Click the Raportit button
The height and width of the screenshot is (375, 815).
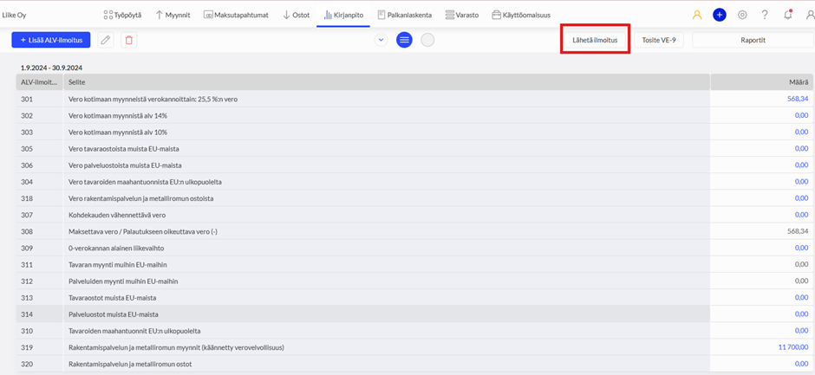[753, 40]
